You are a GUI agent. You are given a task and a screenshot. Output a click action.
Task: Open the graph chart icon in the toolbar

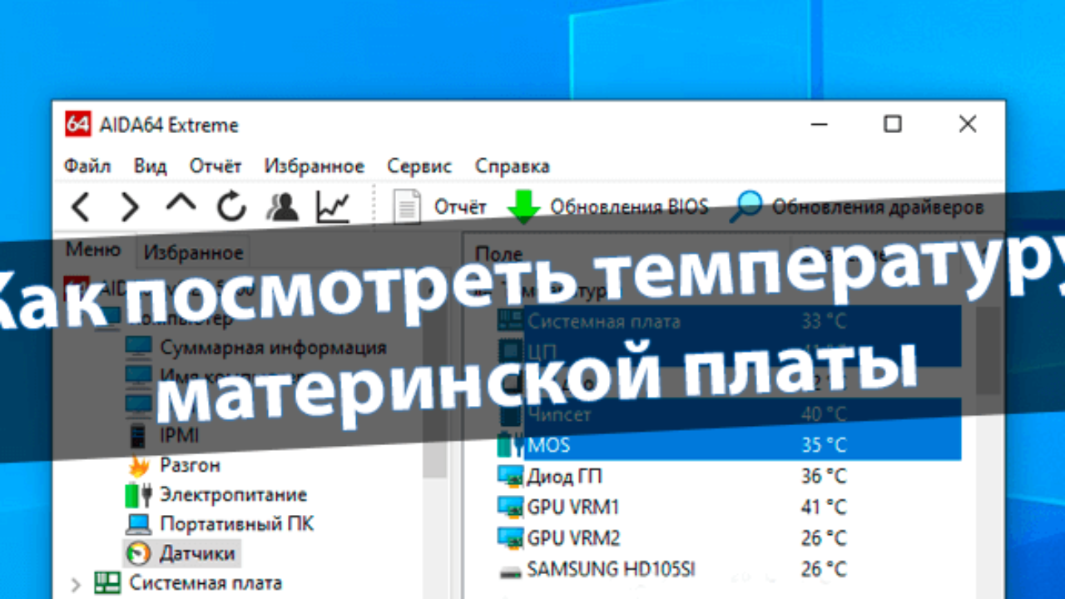333,207
